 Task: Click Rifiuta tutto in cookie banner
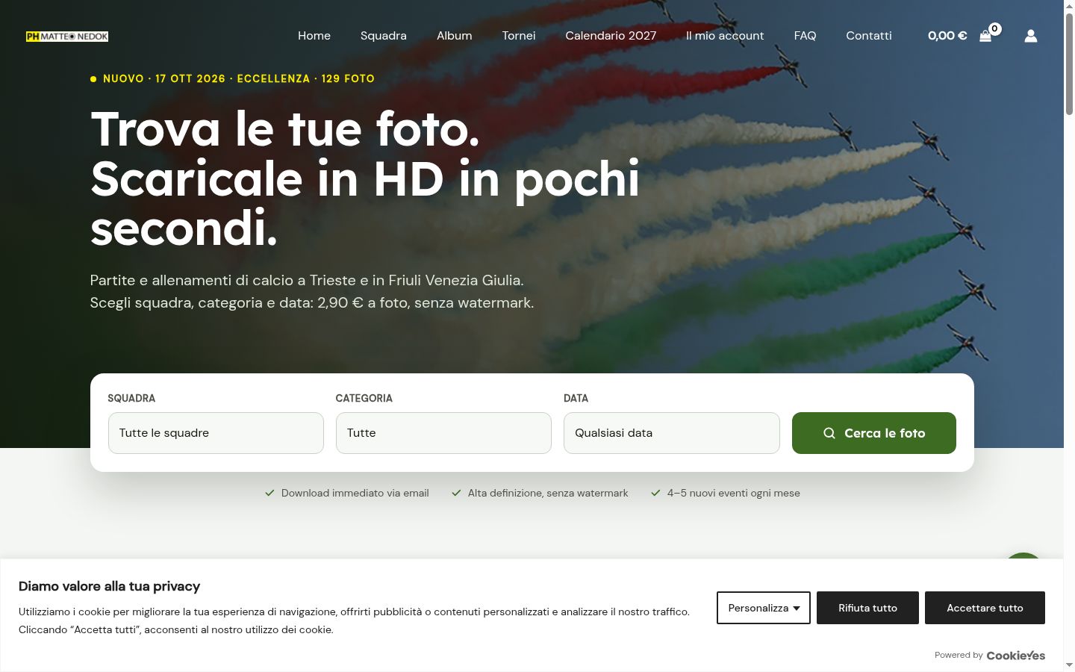pyautogui.click(x=867, y=608)
